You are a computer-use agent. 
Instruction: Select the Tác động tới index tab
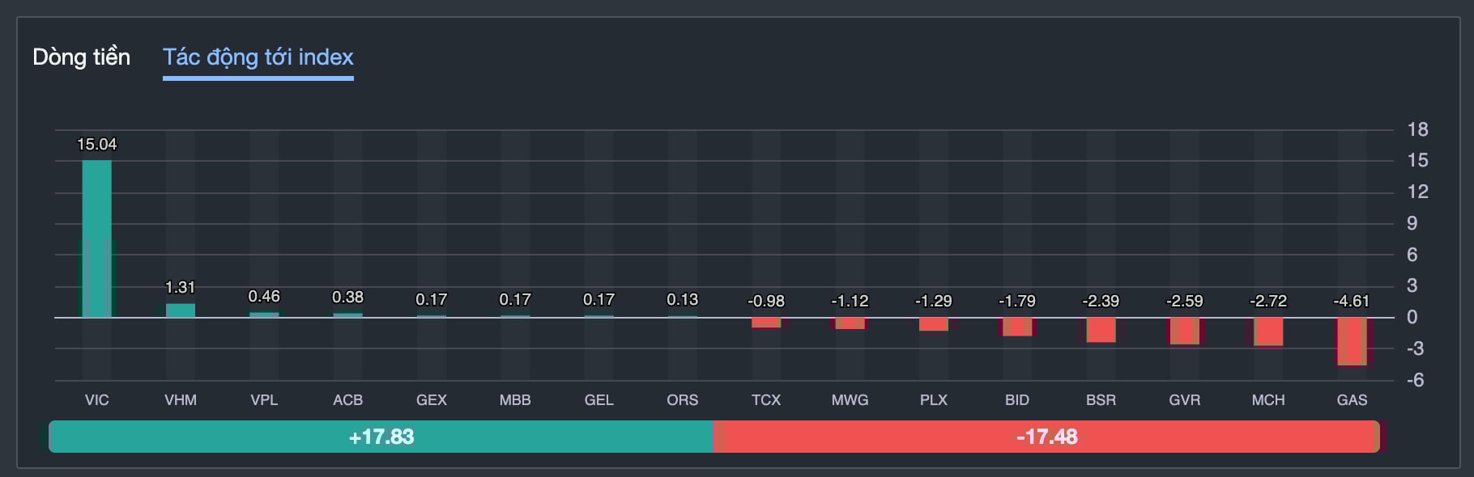(258, 57)
